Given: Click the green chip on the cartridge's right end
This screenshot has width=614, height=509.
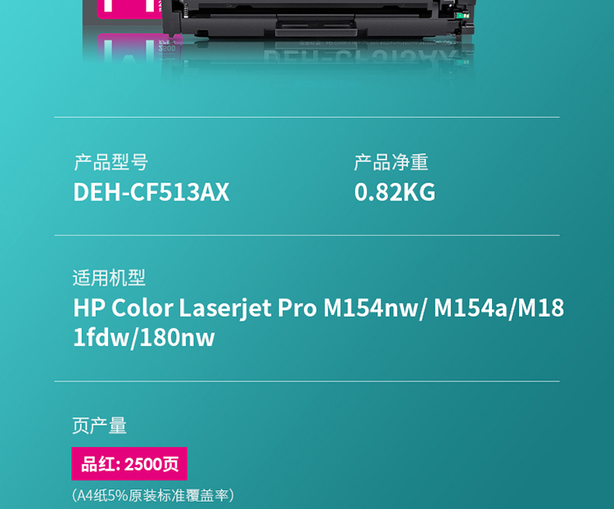Looking at the screenshot, I should click(463, 16).
